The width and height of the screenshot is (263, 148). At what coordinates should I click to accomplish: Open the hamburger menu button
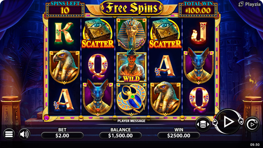tap(9, 134)
